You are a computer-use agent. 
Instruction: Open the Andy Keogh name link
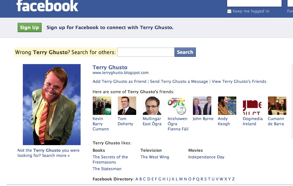(224, 121)
